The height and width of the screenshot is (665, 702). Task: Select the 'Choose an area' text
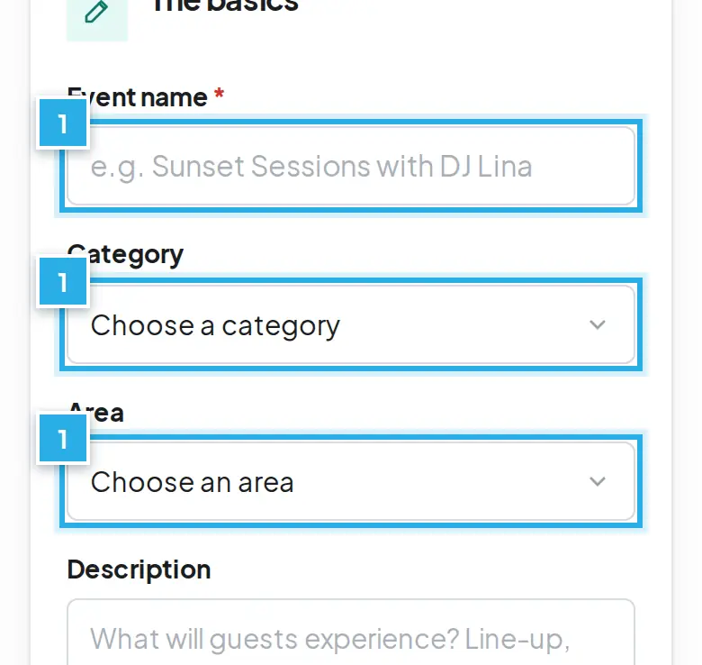(x=192, y=482)
